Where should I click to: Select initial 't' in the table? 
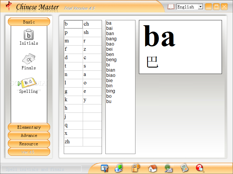click(x=73, y=66)
